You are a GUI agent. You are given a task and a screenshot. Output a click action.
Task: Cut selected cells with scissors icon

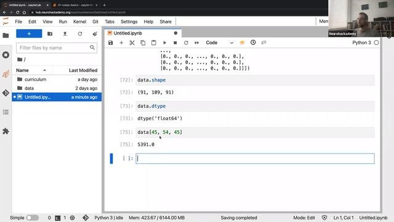(132, 43)
